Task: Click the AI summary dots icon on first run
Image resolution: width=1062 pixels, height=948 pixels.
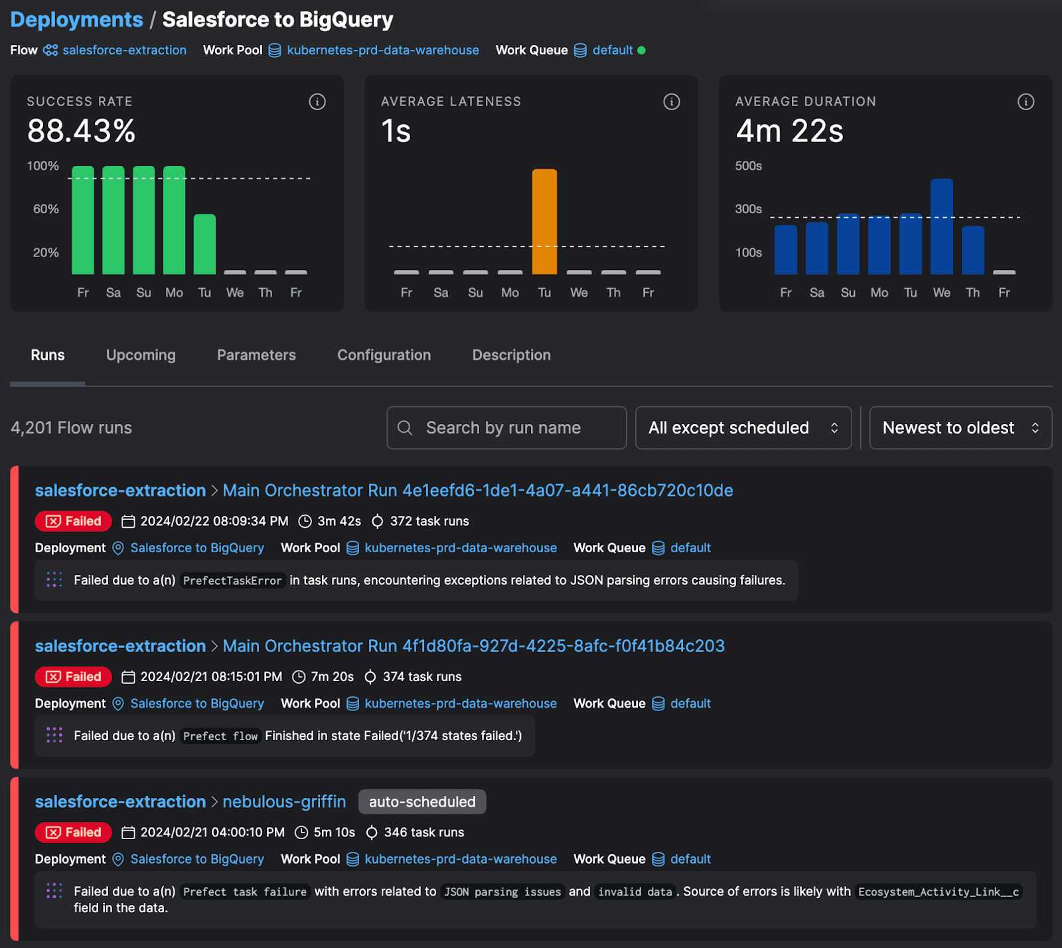Action: click(x=54, y=580)
